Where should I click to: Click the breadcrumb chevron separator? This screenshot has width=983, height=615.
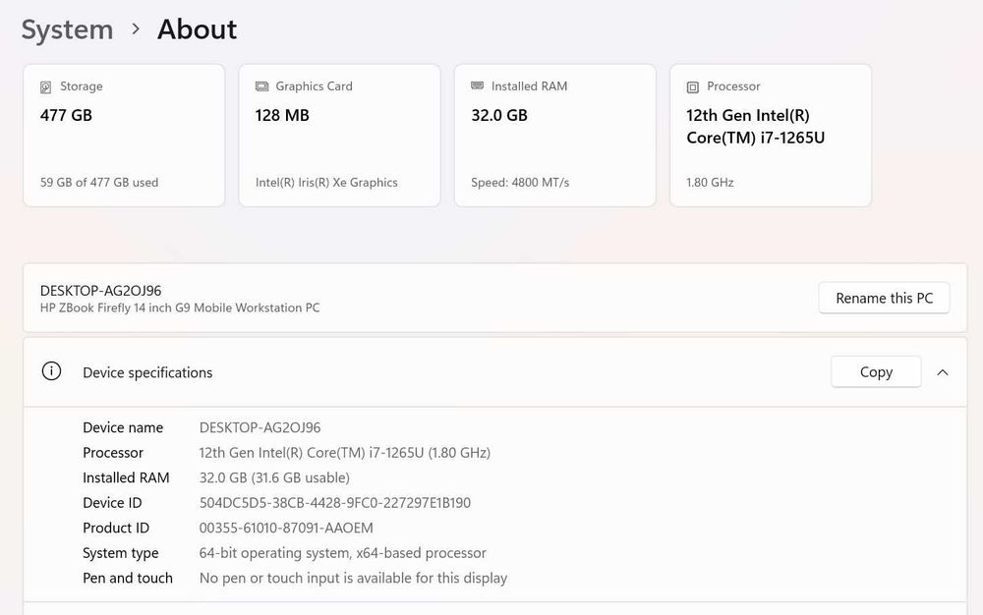click(x=136, y=29)
